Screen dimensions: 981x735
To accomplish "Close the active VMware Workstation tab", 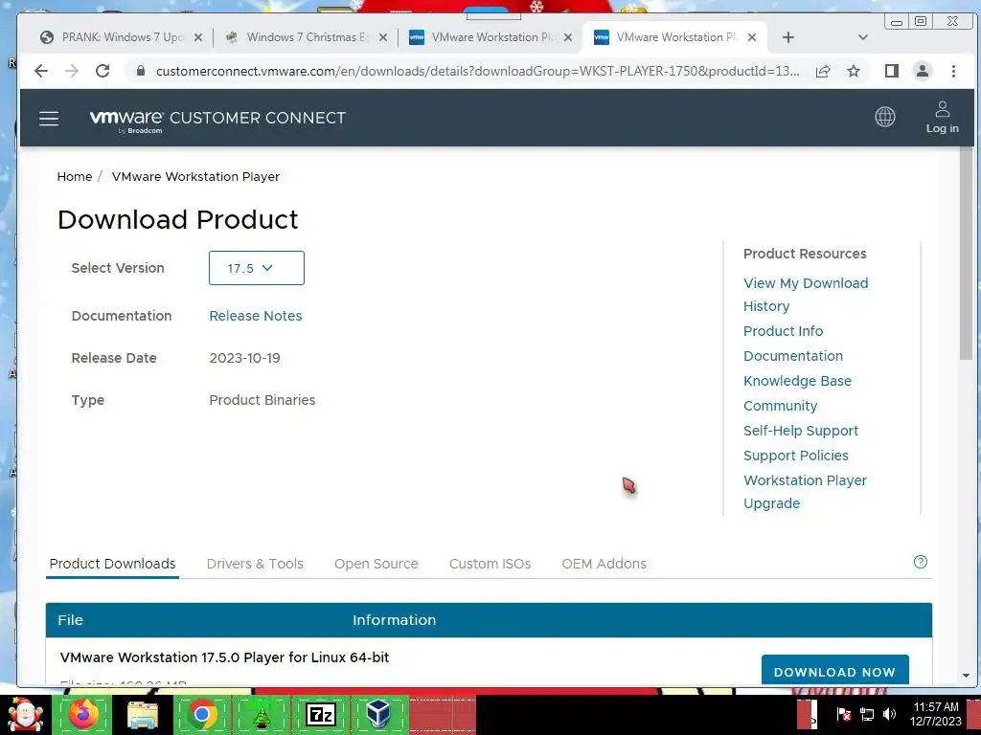I will (x=752, y=37).
